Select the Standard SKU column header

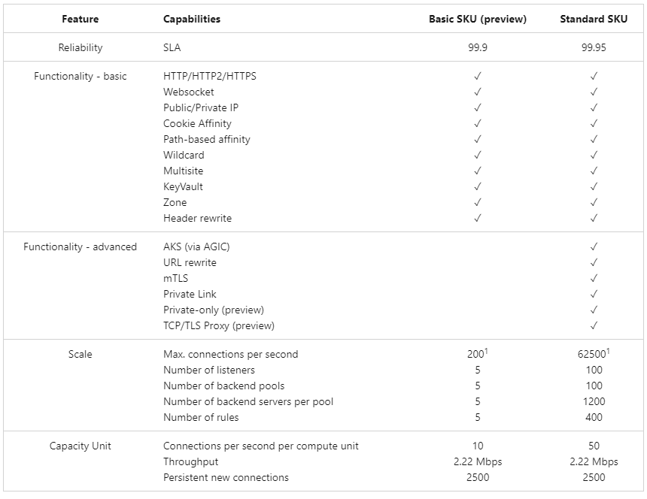[x=594, y=19]
